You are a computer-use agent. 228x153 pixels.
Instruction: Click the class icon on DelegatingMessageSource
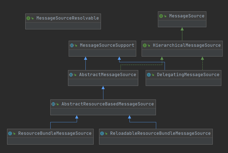coord(149,75)
